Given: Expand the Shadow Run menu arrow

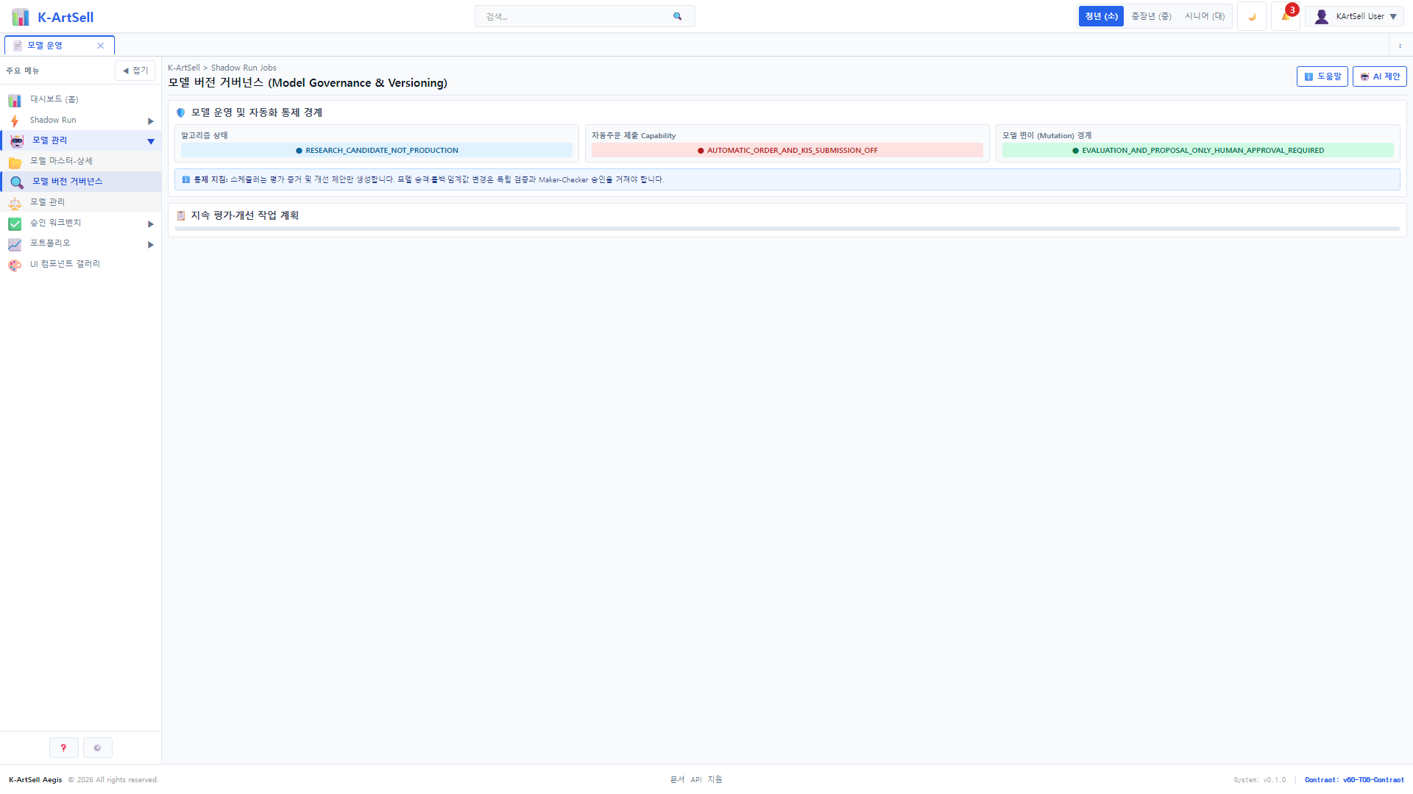Looking at the screenshot, I should point(150,121).
